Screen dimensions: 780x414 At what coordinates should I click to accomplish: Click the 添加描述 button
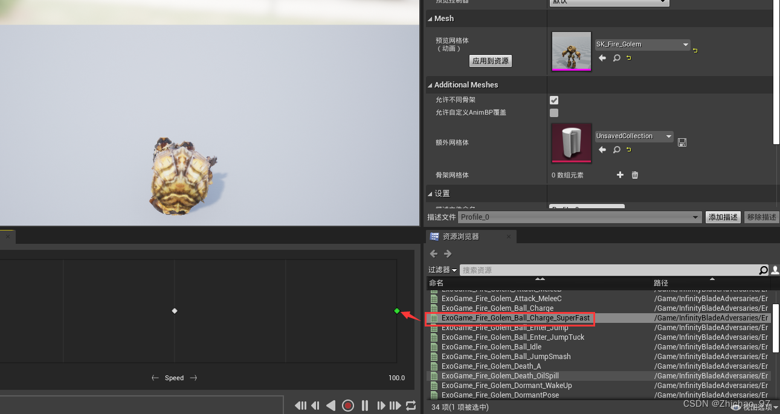point(723,217)
